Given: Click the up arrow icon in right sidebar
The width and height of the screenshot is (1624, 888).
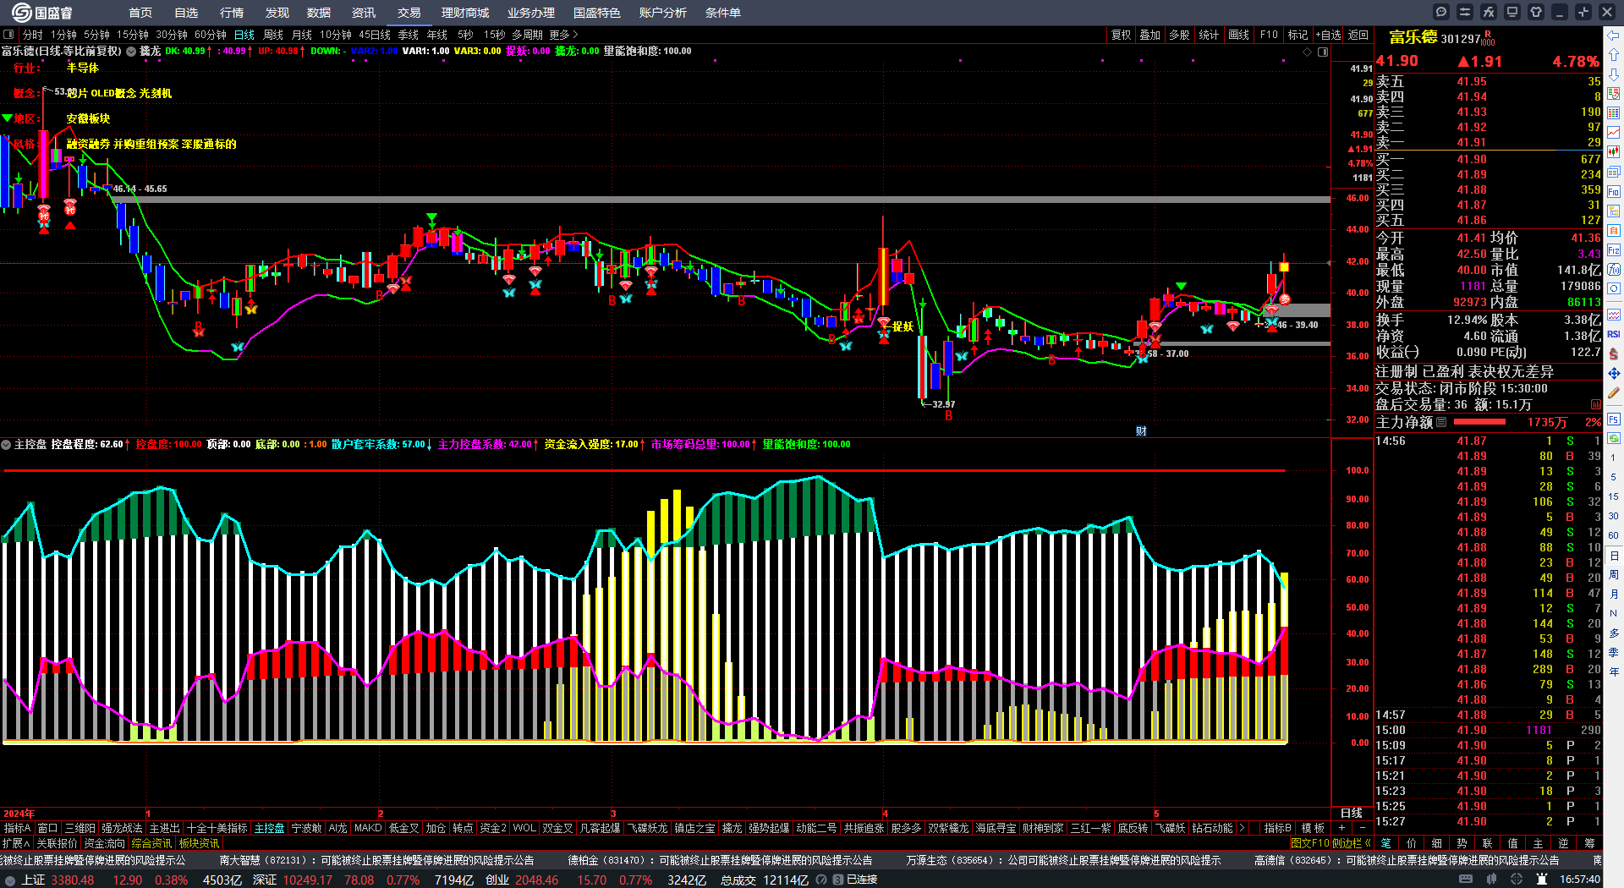Looking at the screenshot, I should click(1614, 55).
